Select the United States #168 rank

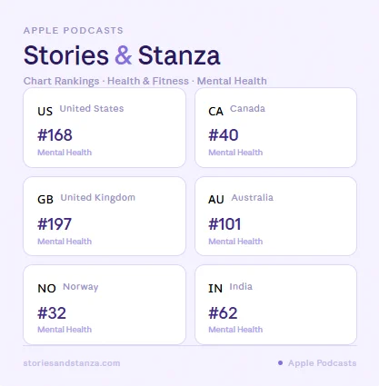click(55, 135)
